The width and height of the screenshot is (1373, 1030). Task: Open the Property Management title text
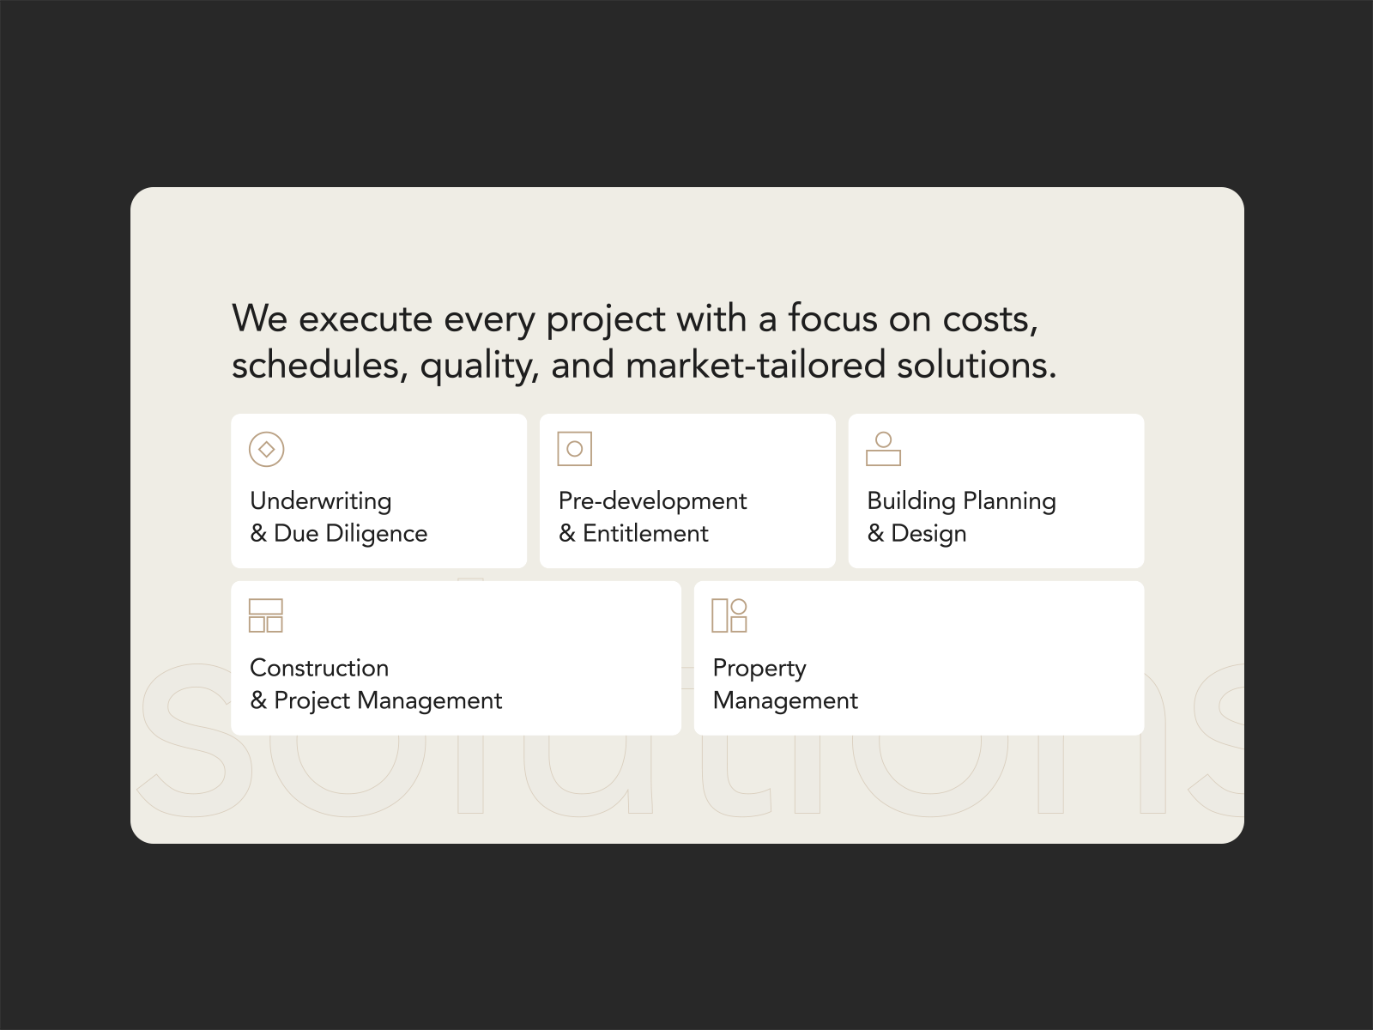pyautogui.click(x=784, y=684)
